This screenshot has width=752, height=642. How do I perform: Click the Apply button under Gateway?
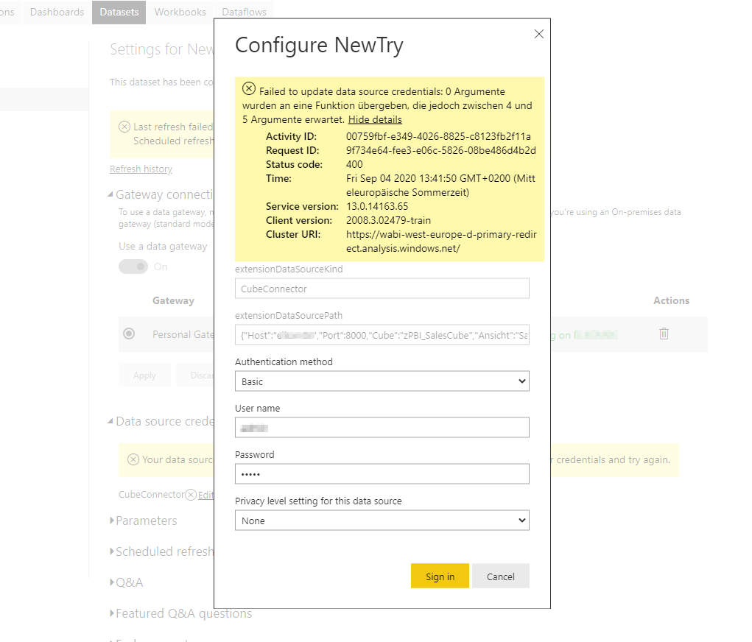tap(144, 375)
